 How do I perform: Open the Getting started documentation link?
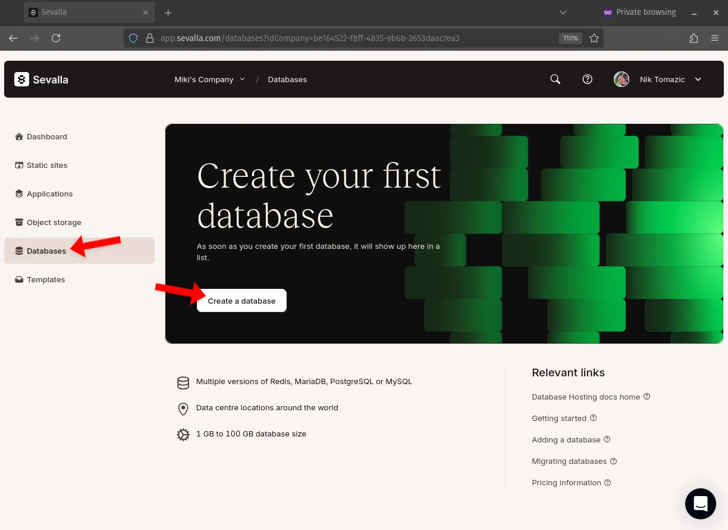[x=558, y=418]
